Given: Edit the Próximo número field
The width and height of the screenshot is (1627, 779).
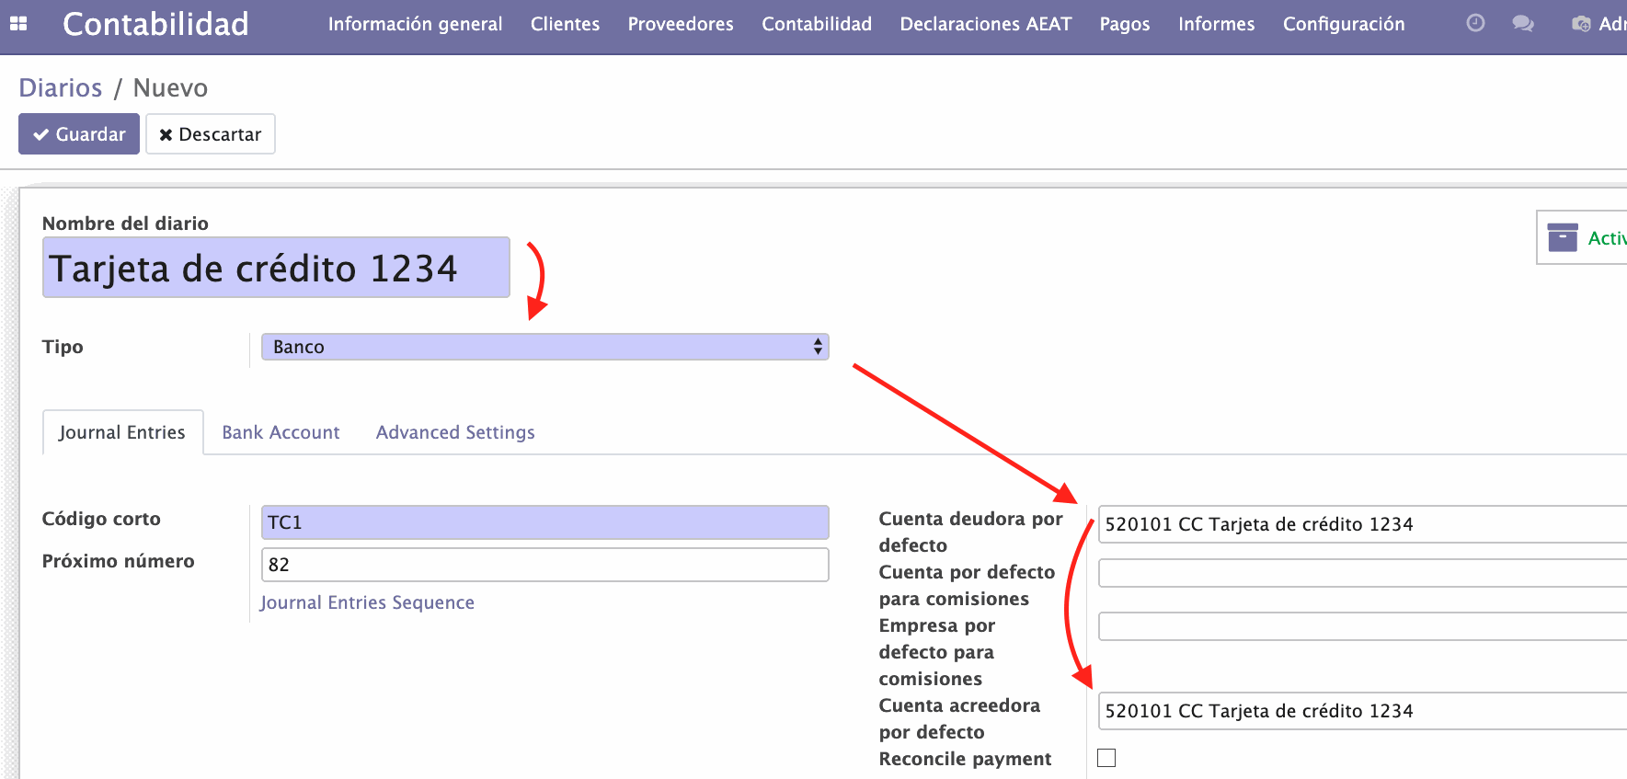Looking at the screenshot, I should coord(544,565).
